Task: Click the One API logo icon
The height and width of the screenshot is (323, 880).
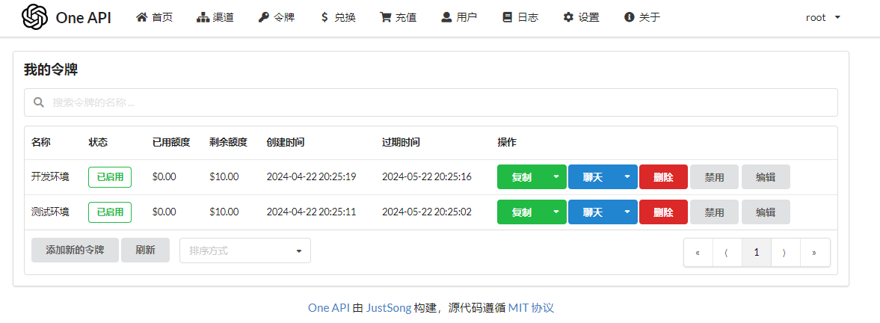Action: [35, 17]
